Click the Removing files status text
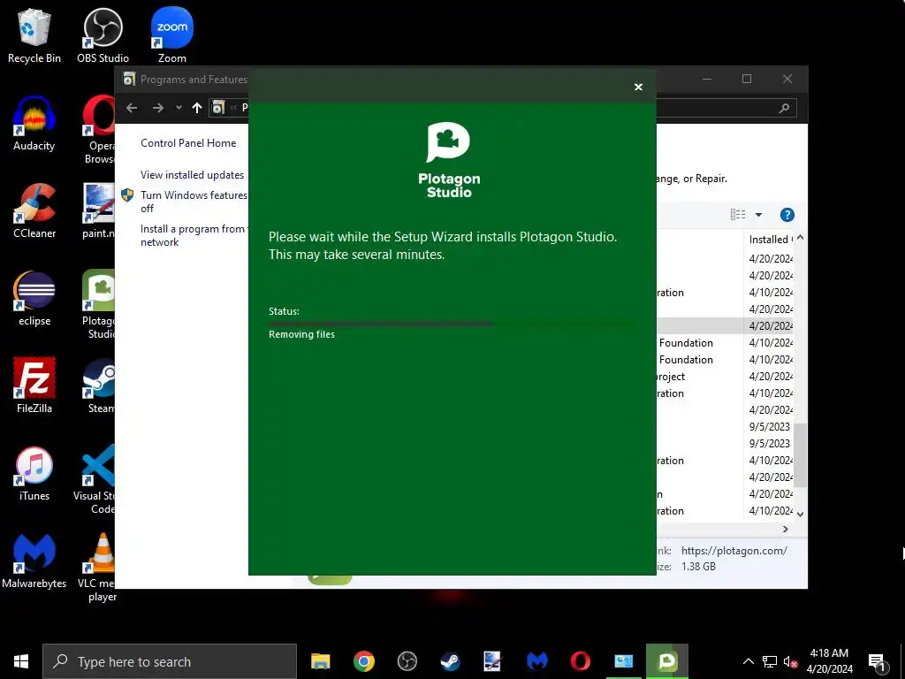 coord(301,334)
